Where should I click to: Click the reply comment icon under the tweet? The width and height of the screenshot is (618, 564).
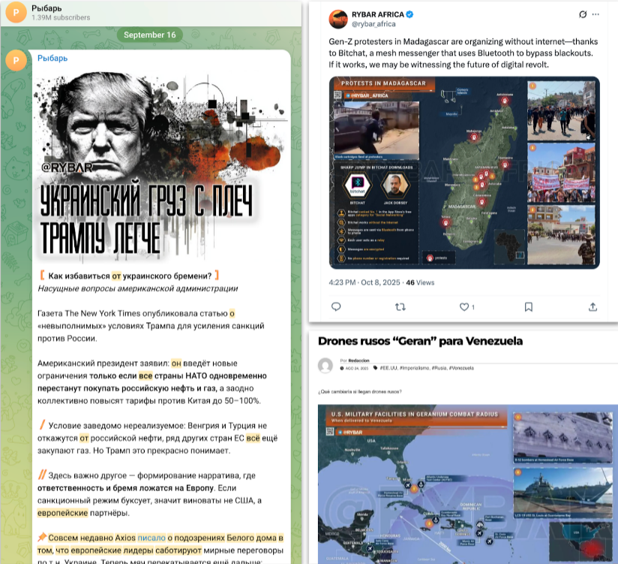coord(336,306)
